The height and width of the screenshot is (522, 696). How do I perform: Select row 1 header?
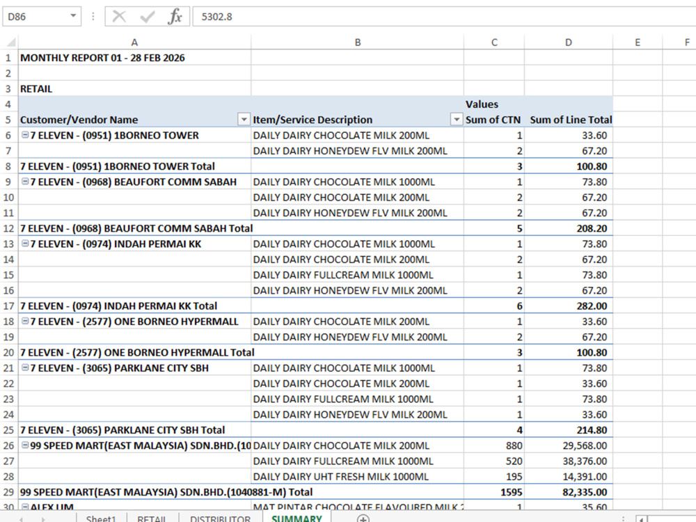8,58
